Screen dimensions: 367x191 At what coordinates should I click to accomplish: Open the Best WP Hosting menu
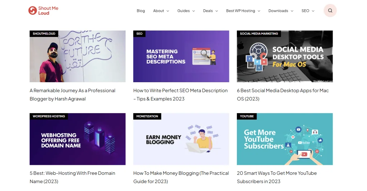pyautogui.click(x=240, y=11)
